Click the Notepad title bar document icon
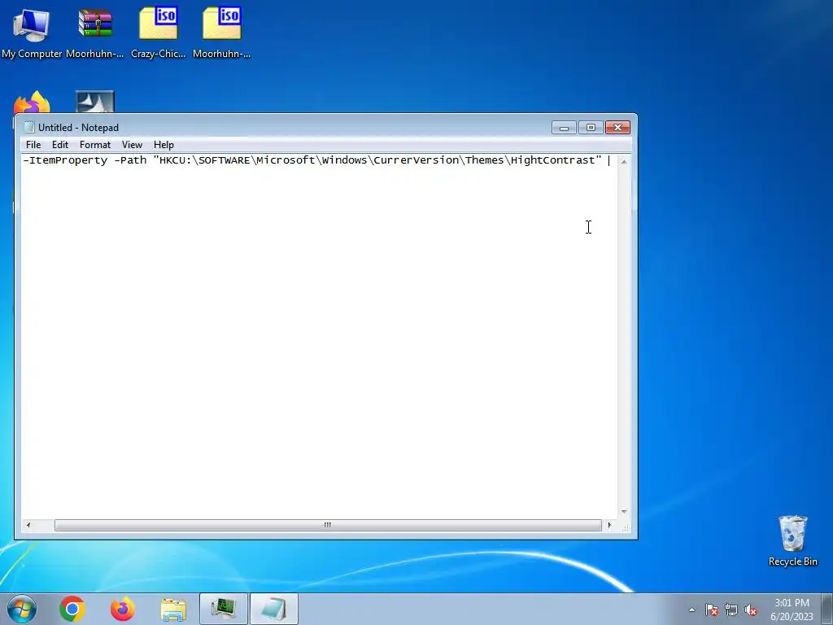The image size is (833, 625). click(x=29, y=128)
